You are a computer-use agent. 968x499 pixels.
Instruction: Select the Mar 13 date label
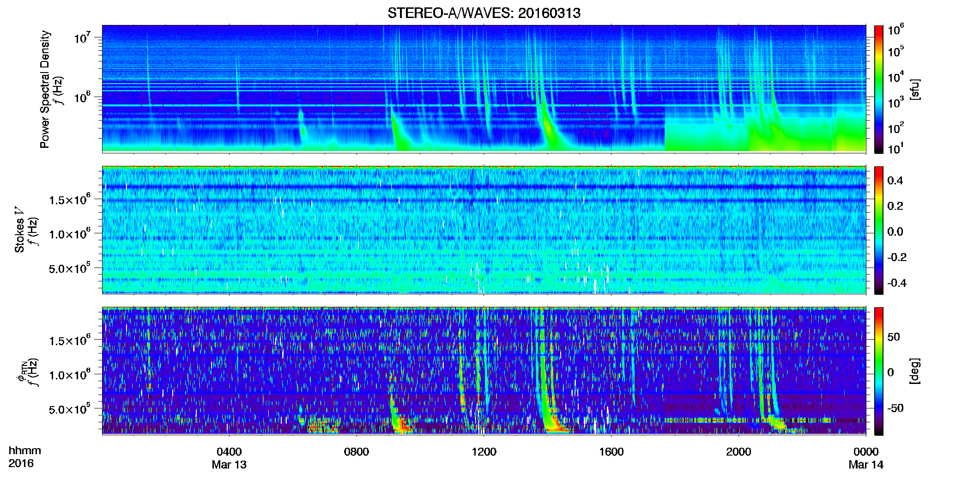point(229,464)
